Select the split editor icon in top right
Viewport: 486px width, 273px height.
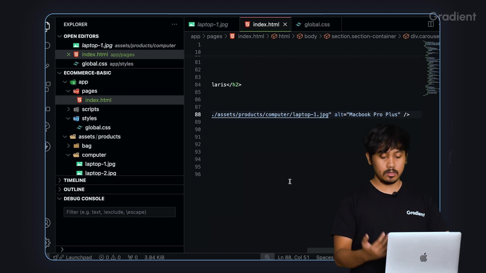[x=431, y=24]
